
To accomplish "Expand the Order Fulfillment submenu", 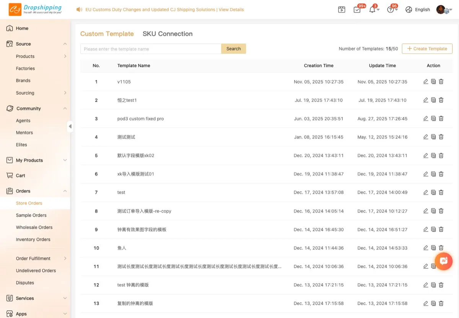I will (x=65, y=258).
